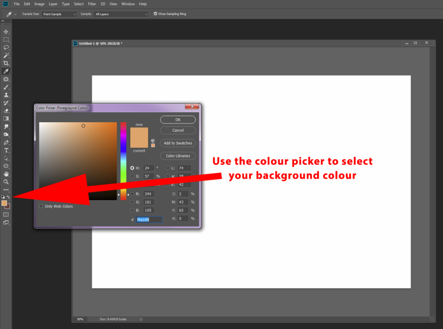Click the Add to Swatches button
This screenshot has height=329, width=443.
[x=178, y=143]
